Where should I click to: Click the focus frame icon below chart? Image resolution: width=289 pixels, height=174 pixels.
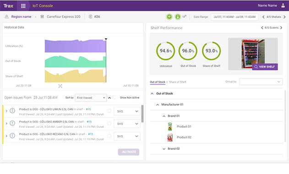(60, 86)
